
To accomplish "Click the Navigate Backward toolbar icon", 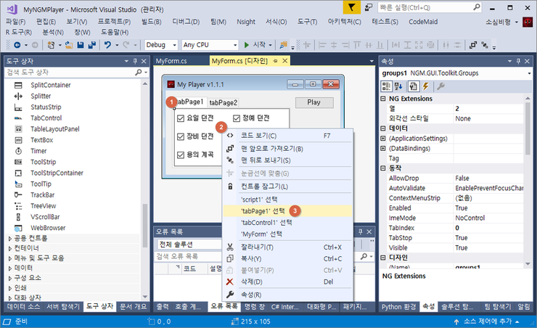I will click(17, 45).
